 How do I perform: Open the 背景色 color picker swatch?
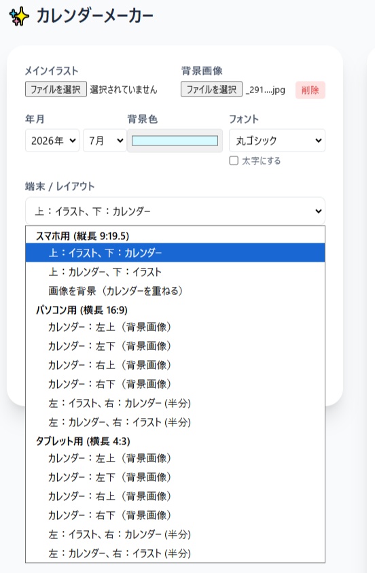[x=175, y=141]
